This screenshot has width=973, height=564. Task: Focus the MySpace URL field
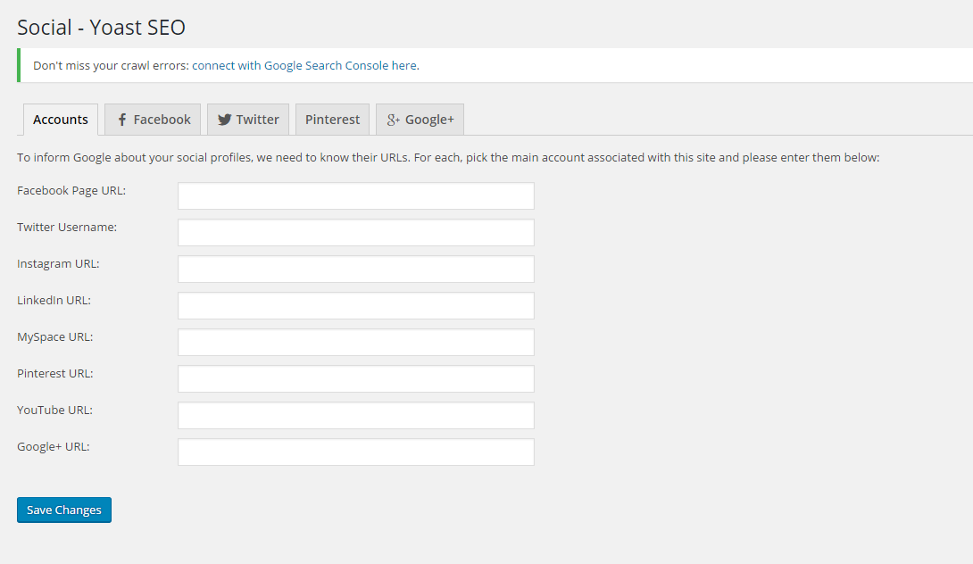pyautogui.click(x=356, y=342)
